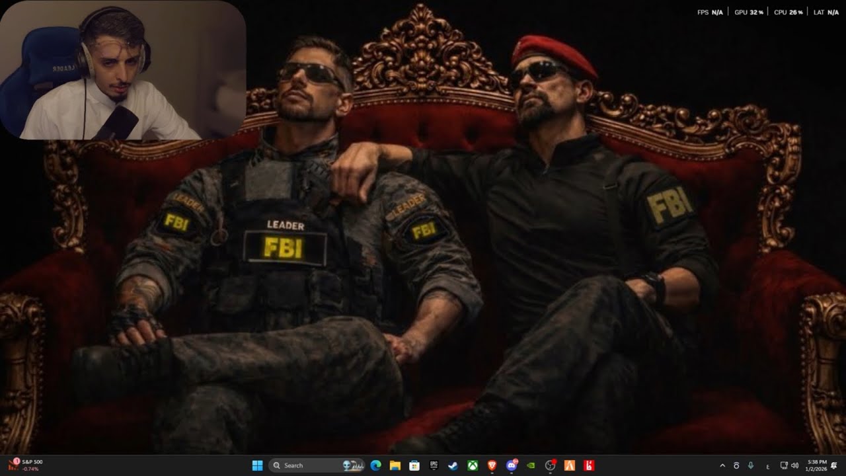Open the red app icon at taskbar end
Screen dimensions: 846x476
(588, 465)
